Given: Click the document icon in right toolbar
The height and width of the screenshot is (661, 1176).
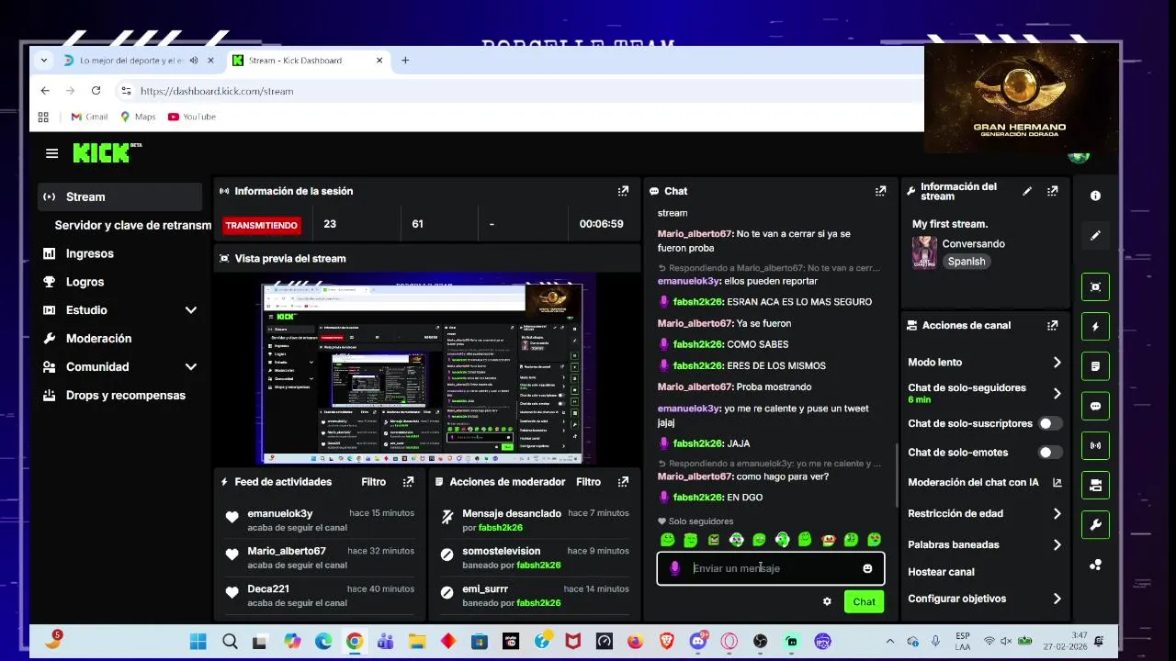Looking at the screenshot, I should (x=1095, y=365).
